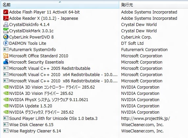
Task: Click the NVIDIA PhysX green eye icon
Action: (x=6, y=99)
